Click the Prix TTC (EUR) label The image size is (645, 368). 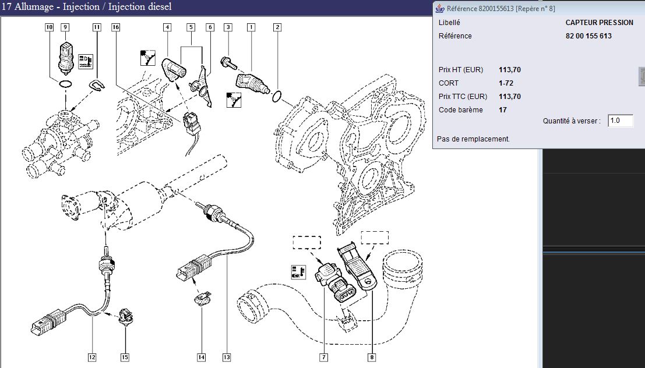tap(463, 97)
